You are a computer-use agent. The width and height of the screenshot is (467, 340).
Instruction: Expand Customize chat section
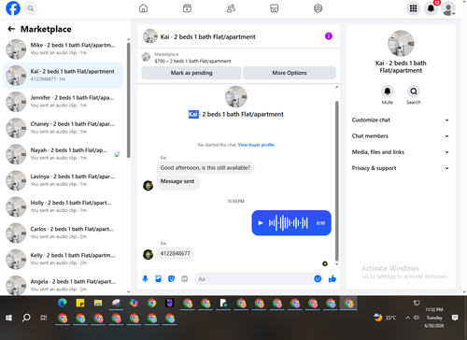pos(401,120)
